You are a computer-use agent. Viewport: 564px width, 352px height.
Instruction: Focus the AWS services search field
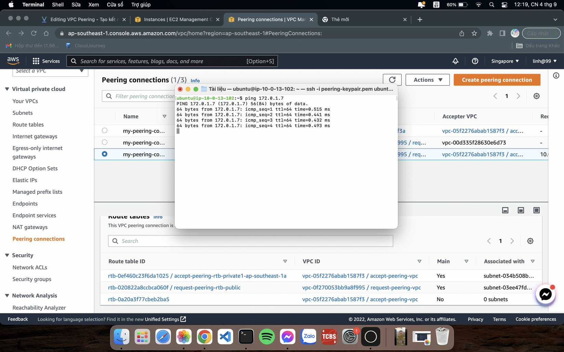(172, 61)
